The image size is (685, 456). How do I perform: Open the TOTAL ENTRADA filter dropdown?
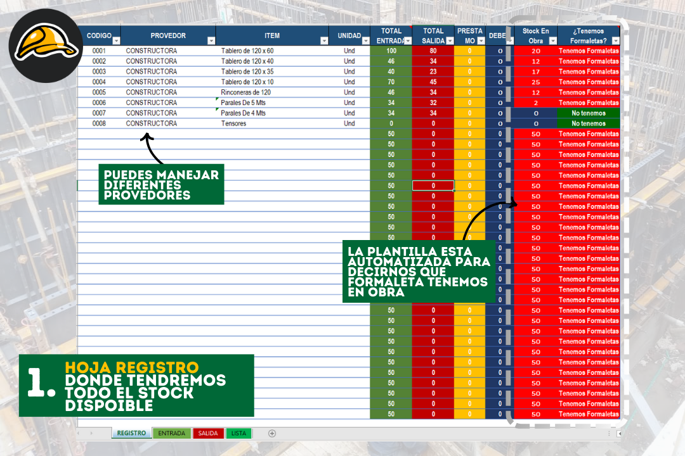408,41
